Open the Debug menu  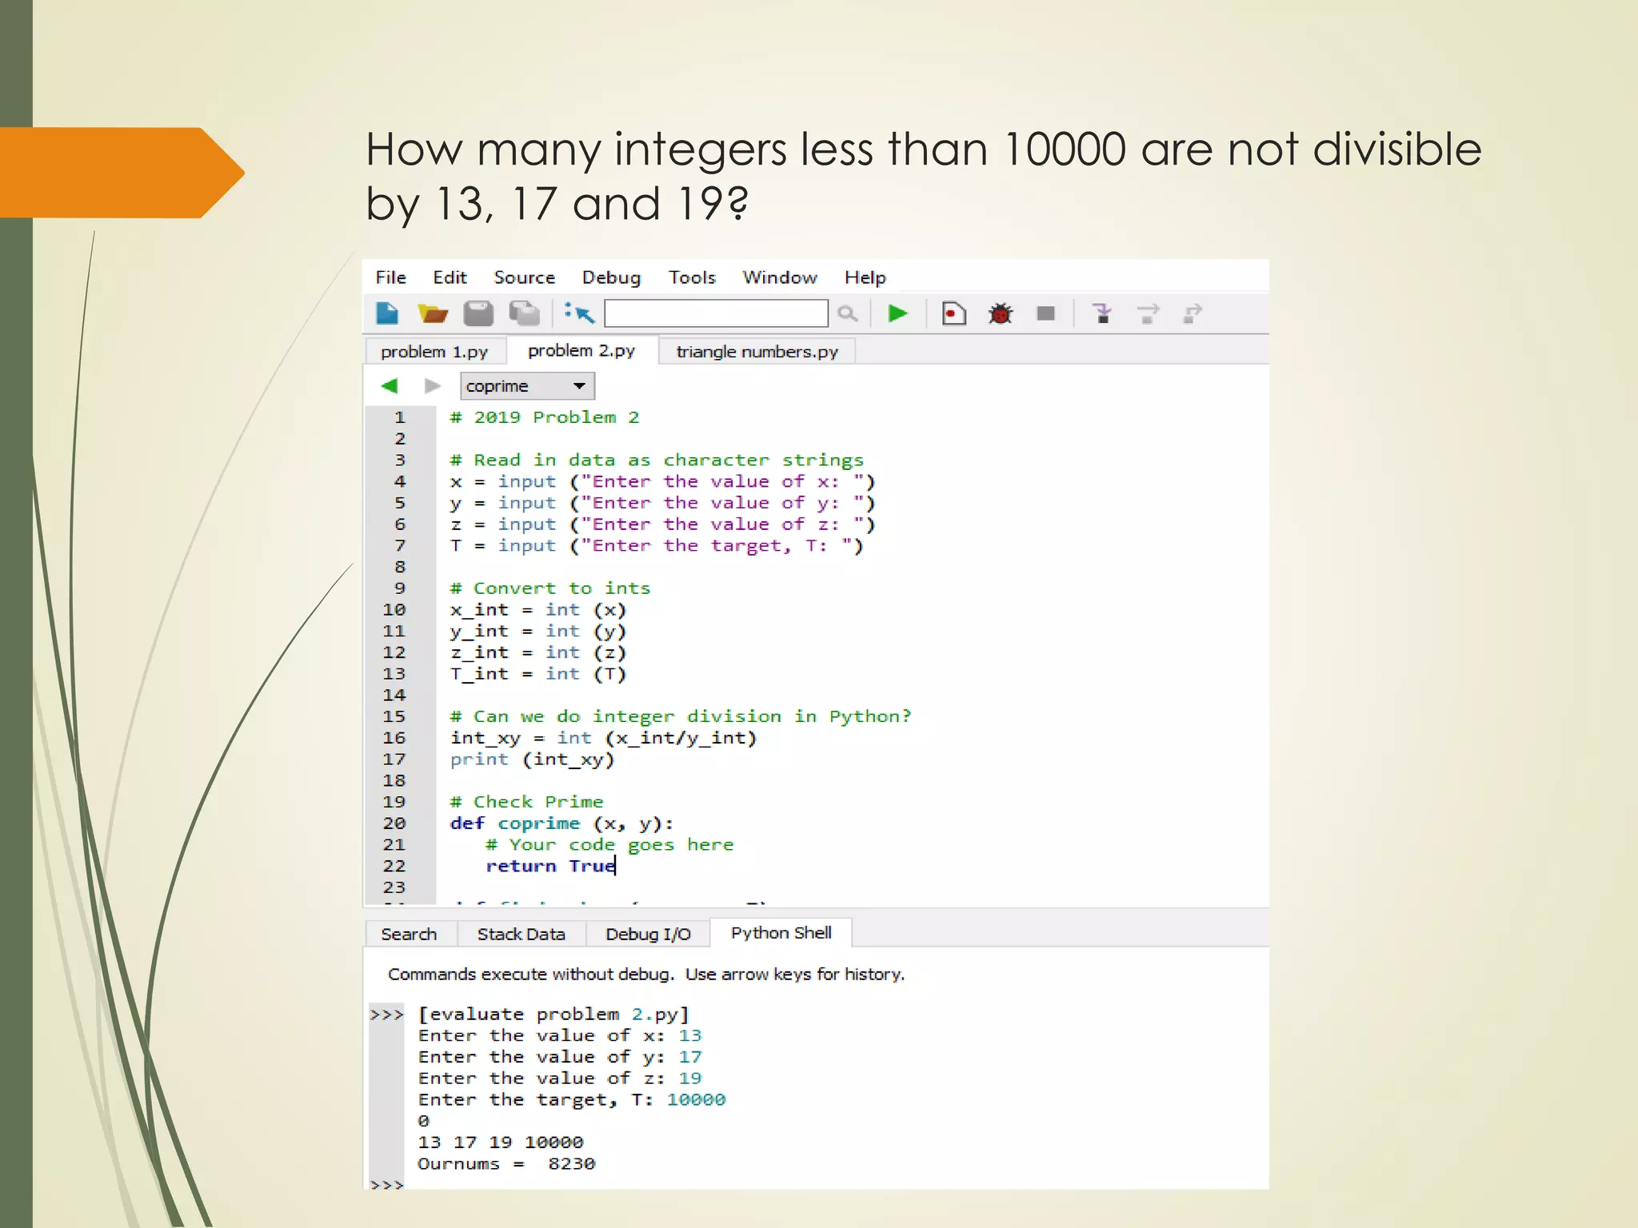[x=611, y=277]
